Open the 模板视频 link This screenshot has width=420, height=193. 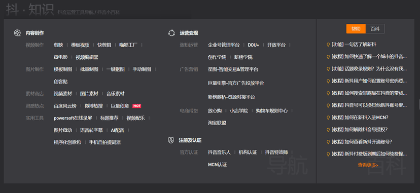(x=80, y=45)
